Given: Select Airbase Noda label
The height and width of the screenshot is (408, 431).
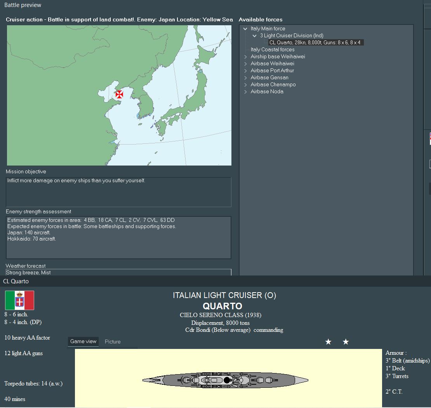Looking at the screenshot, I should click(x=267, y=92).
